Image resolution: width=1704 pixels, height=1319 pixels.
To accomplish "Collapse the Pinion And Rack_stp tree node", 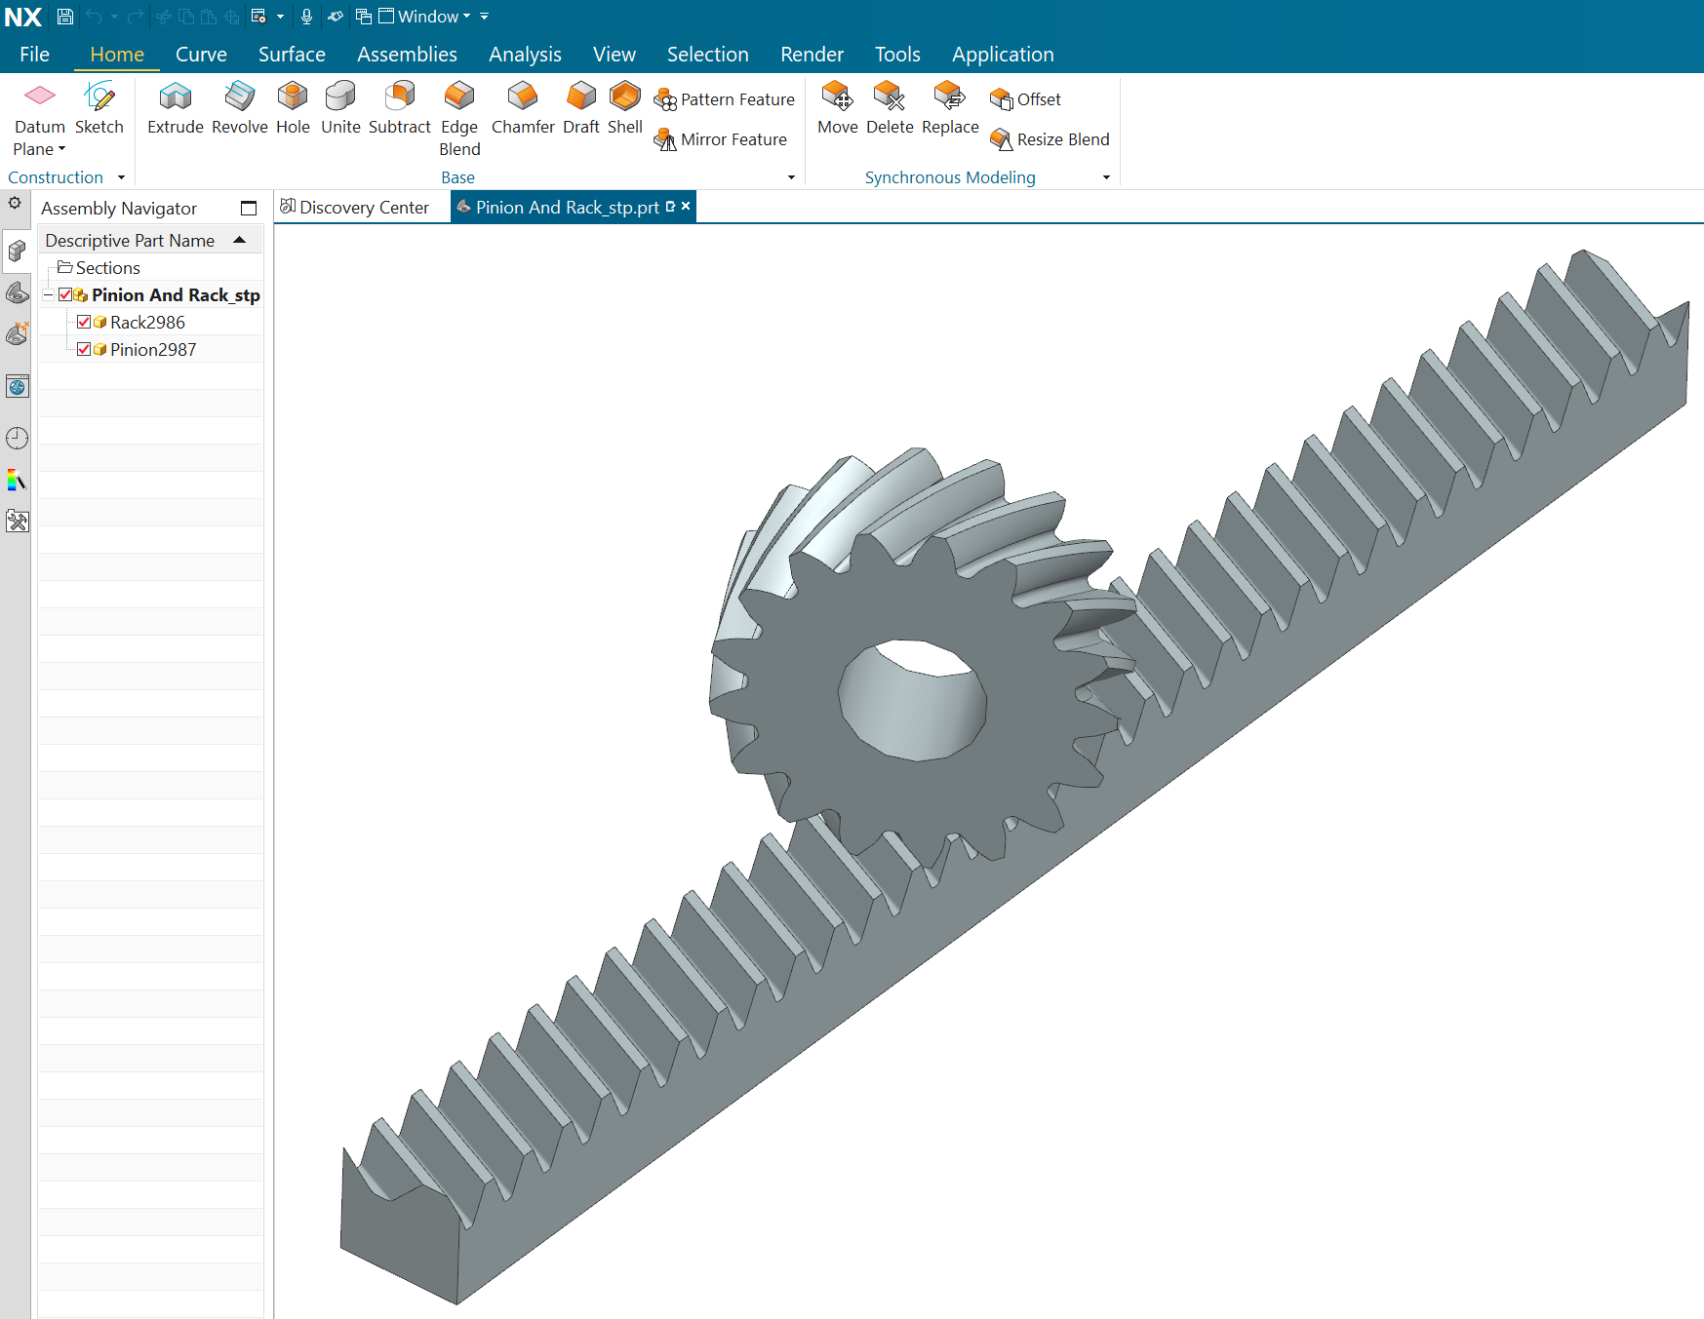I will coord(48,294).
